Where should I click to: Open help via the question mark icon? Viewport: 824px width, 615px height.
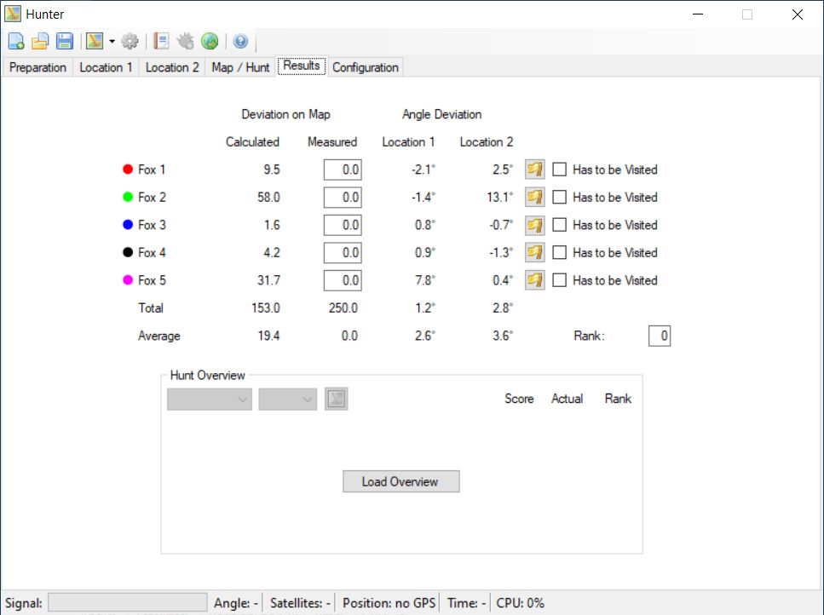coord(240,41)
